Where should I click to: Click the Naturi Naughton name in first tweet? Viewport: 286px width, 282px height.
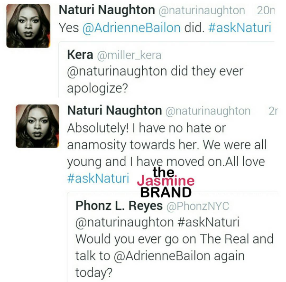coord(107,10)
